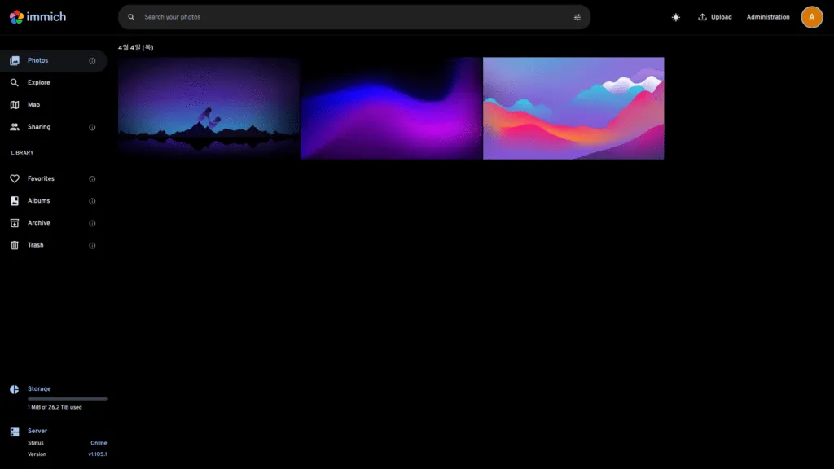The width and height of the screenshot is (834, 469).
Task: Open the Sharing section
Action: tap(39, 126)
